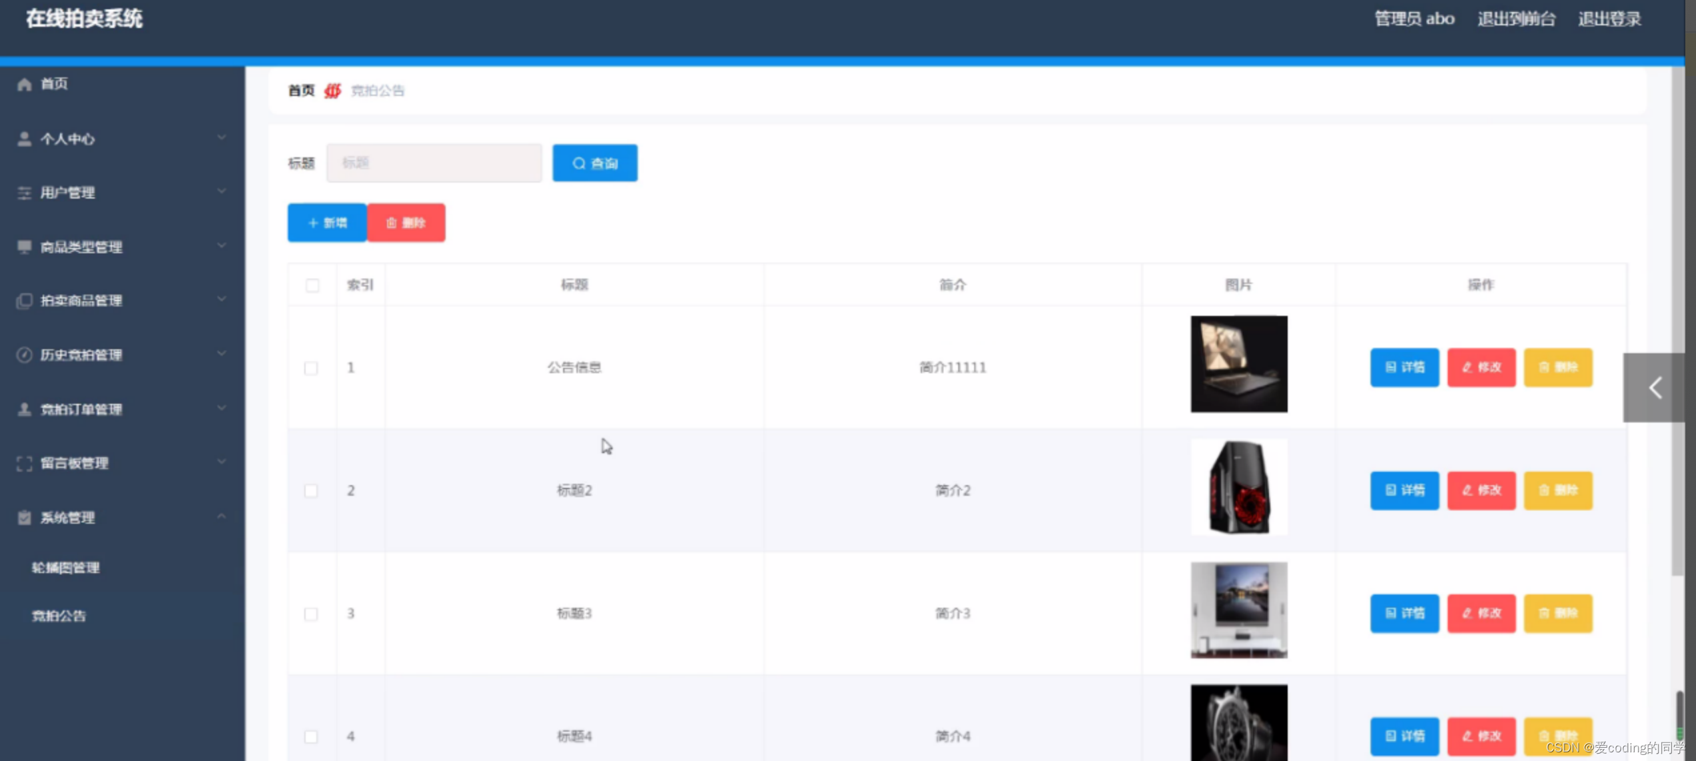Click the 退出登录 logout link

[x=1609, y=19]
